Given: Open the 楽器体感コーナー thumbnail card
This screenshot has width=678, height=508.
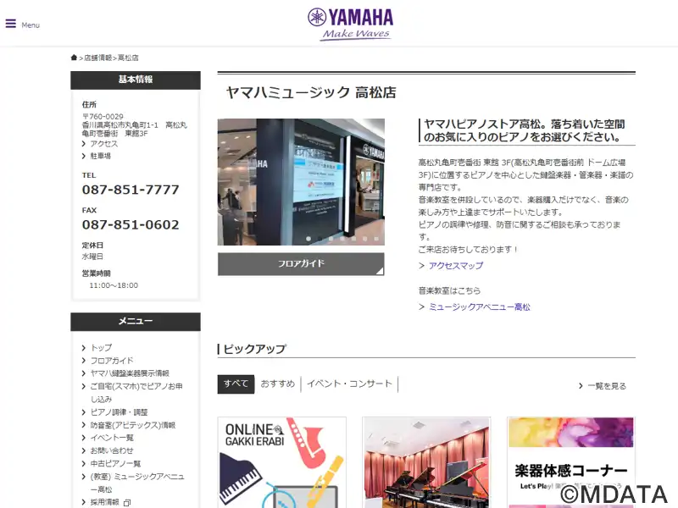Looking at the screenshot, I should 571,462.
